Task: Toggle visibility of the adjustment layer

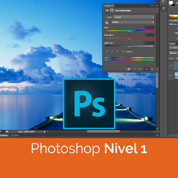Action: [171, 66]
